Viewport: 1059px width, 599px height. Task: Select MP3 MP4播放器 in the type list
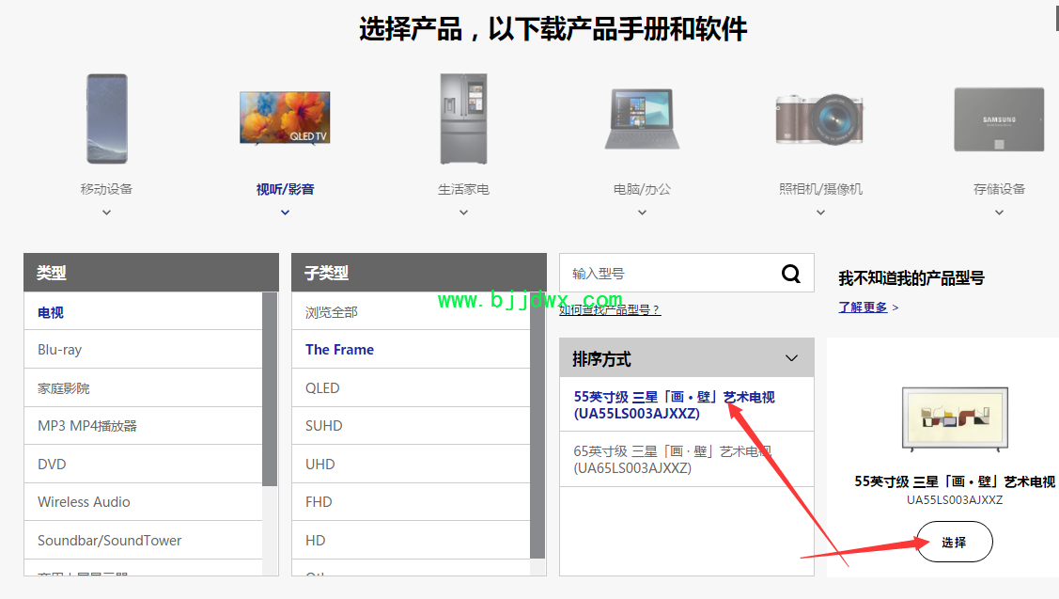pos(143,426)
